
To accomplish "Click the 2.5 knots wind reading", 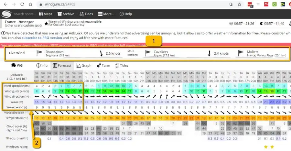I will (x=113, y=53).
